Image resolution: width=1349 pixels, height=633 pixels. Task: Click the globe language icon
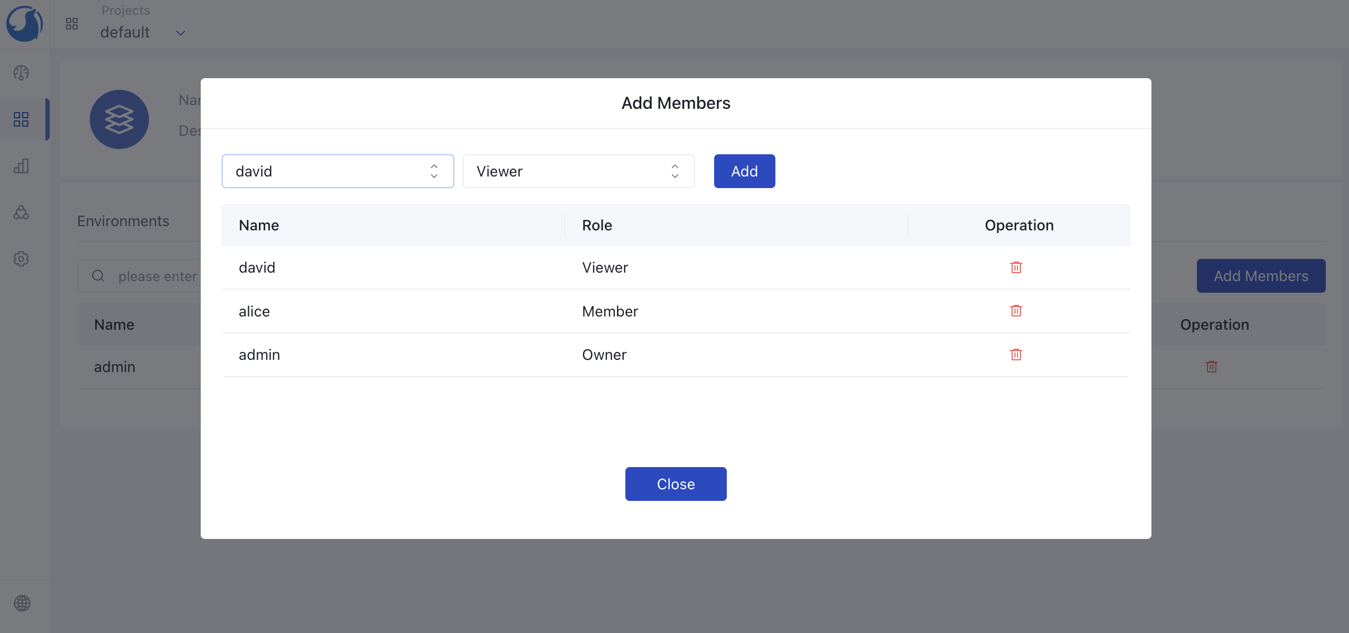[x=22, y=603]
